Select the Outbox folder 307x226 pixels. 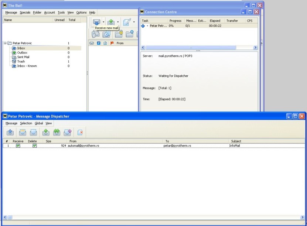tap(22, 52)
